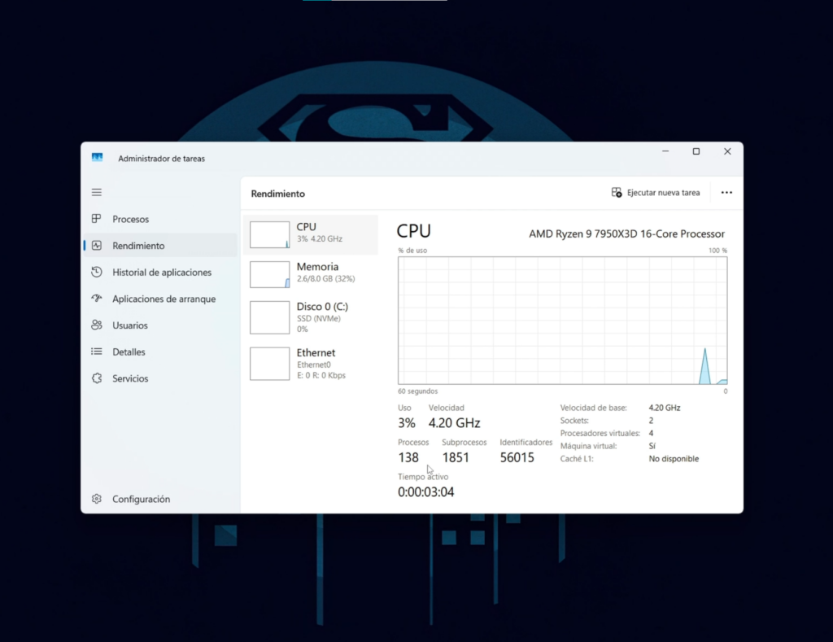Image resolution: width=833 pixels, height=642 pixels.
Task: Select the Detalles section icon
Action: [97, 352]
